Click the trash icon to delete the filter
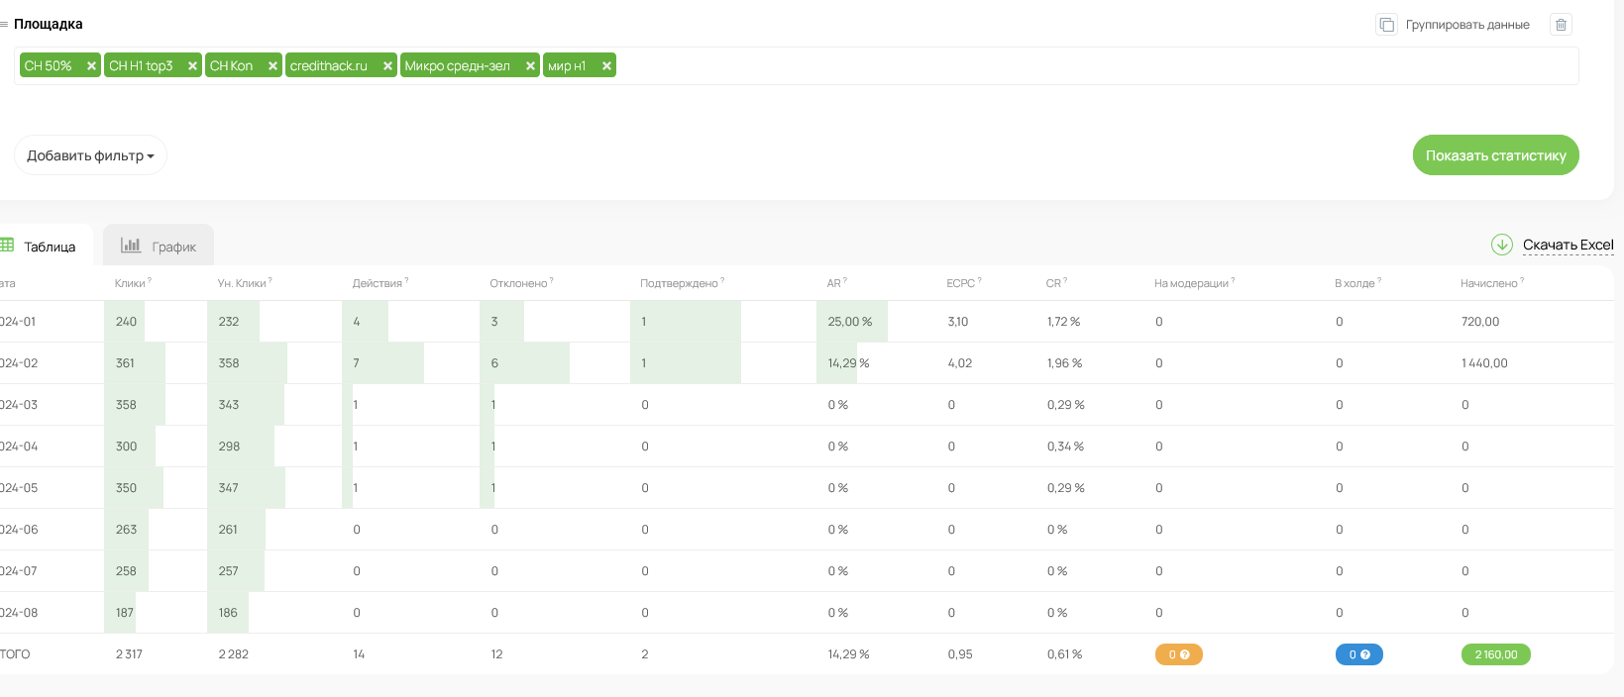 coord(1561,25)
